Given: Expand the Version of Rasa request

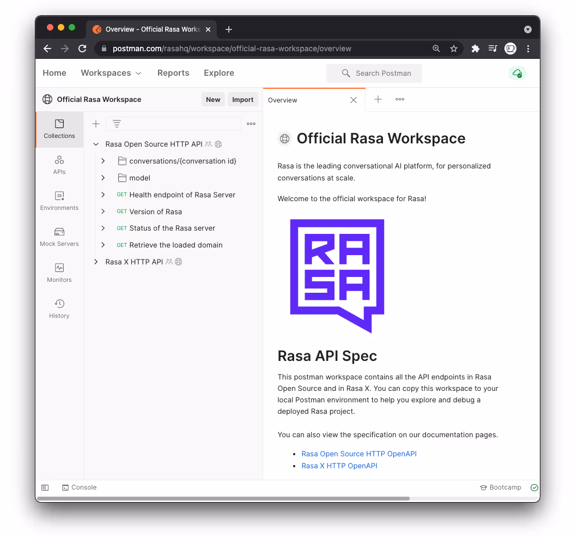Looking at the screenshot, I should 103,212.
